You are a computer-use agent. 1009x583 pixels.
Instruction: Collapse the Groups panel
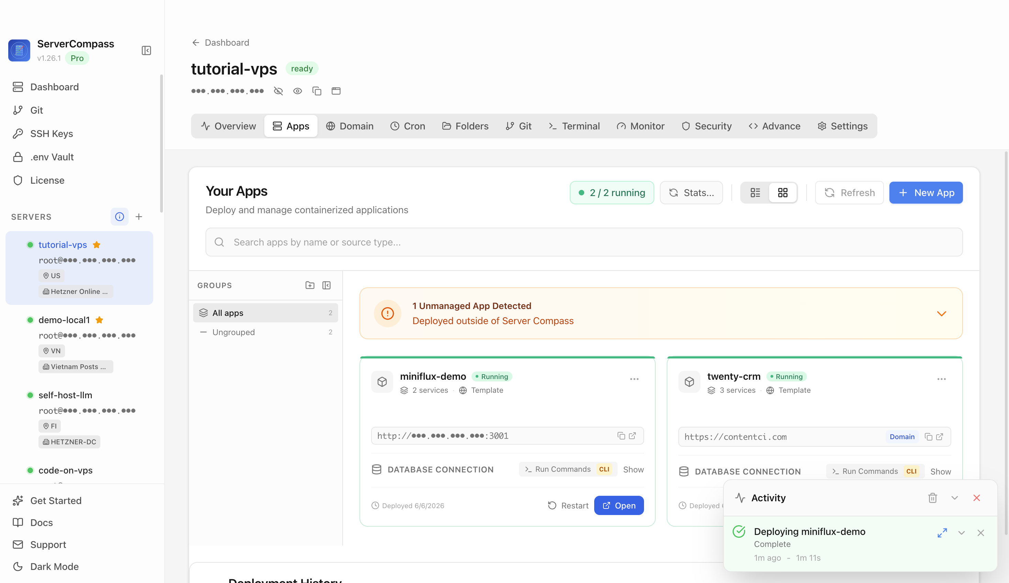[x=326, y=285]
